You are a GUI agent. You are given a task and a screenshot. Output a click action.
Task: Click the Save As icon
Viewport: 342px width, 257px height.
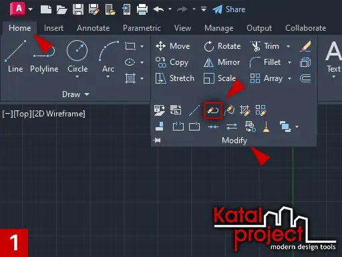point(94,9)
